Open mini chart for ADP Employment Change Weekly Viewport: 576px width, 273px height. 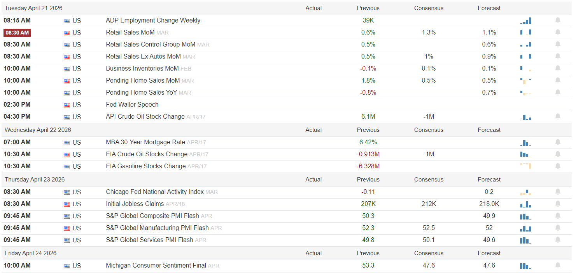pyautogui.click(x=525, y=21)
